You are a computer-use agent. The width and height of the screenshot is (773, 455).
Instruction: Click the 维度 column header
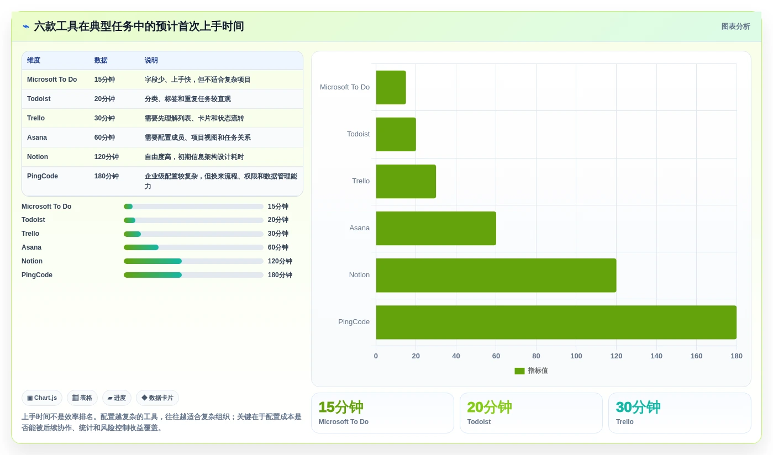tap(34, 60)
